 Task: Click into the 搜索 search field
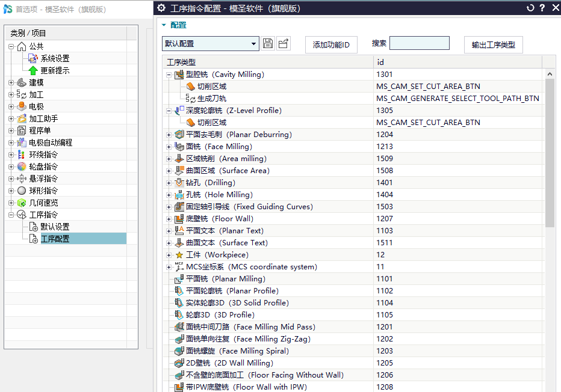pyautogui.click(x=420, y=43)
